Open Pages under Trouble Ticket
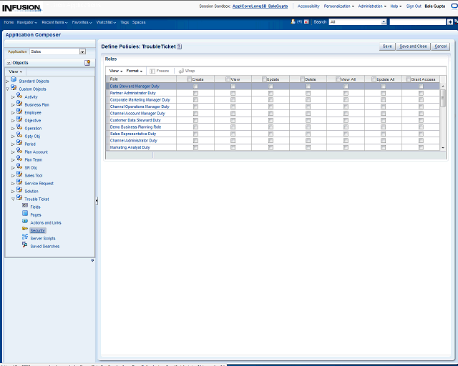Image resolution: width=458 pixels, height=366 pixels. [x=35, y=214]
